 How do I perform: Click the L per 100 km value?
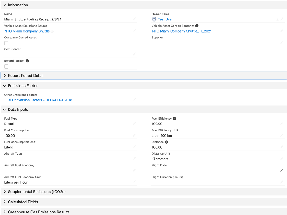point(162,135)
